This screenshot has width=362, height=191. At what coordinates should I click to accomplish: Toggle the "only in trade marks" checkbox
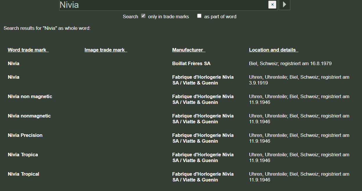coord(143,16)
